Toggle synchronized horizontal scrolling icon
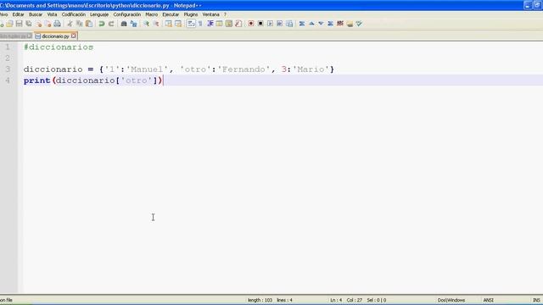The image size is (543, 305). (x=178, y=24)
